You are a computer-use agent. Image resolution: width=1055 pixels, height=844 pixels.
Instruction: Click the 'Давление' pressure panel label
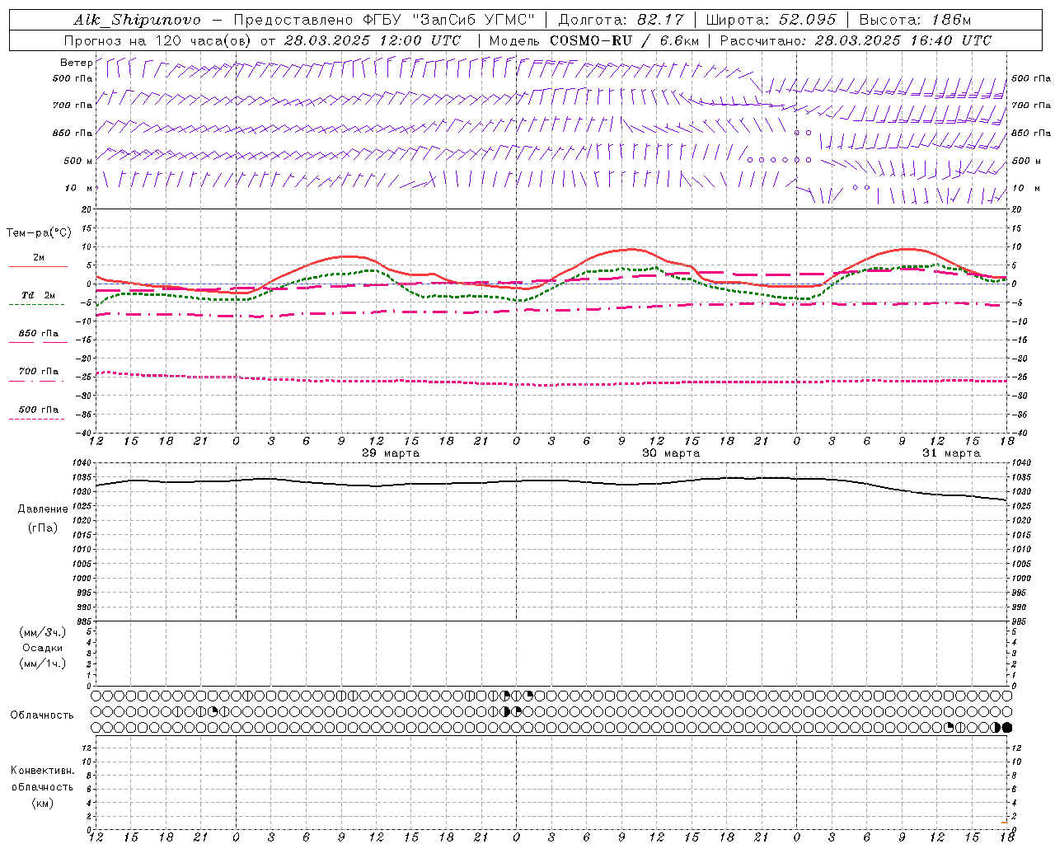click(43, 509)
